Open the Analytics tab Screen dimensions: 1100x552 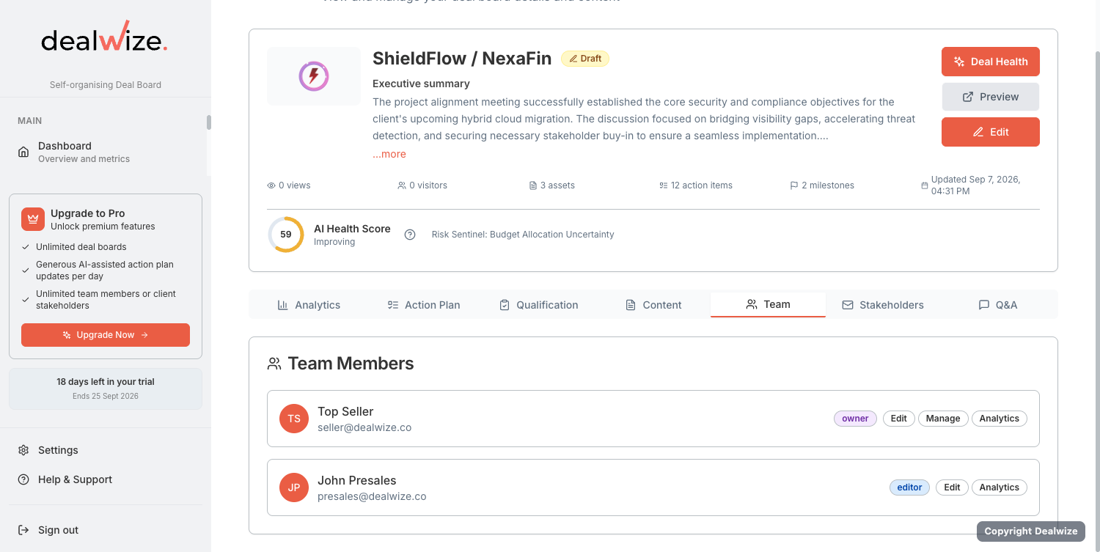(309, 305)
